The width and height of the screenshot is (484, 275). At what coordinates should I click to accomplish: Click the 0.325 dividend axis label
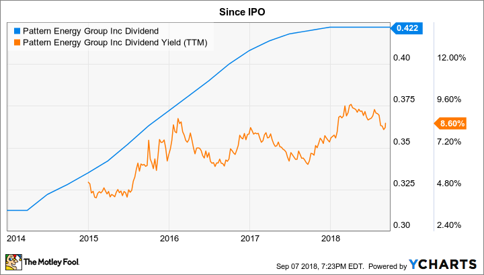404,184
